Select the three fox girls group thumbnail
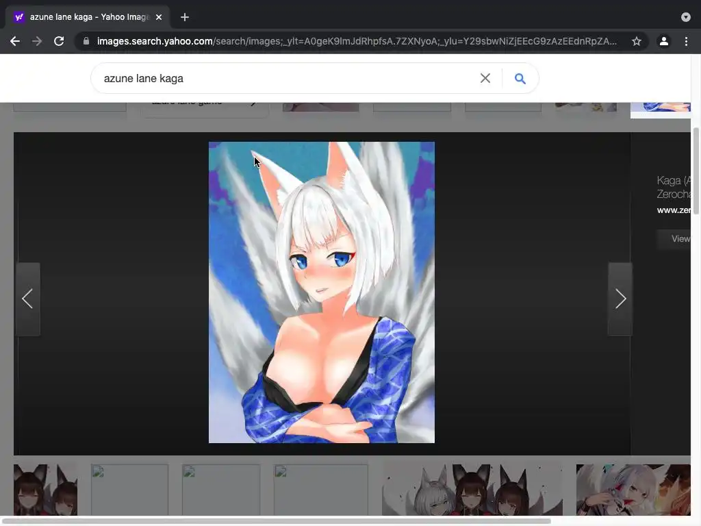Screen dimensions: 701x526 pyautogui.click(x=472, y=490)
